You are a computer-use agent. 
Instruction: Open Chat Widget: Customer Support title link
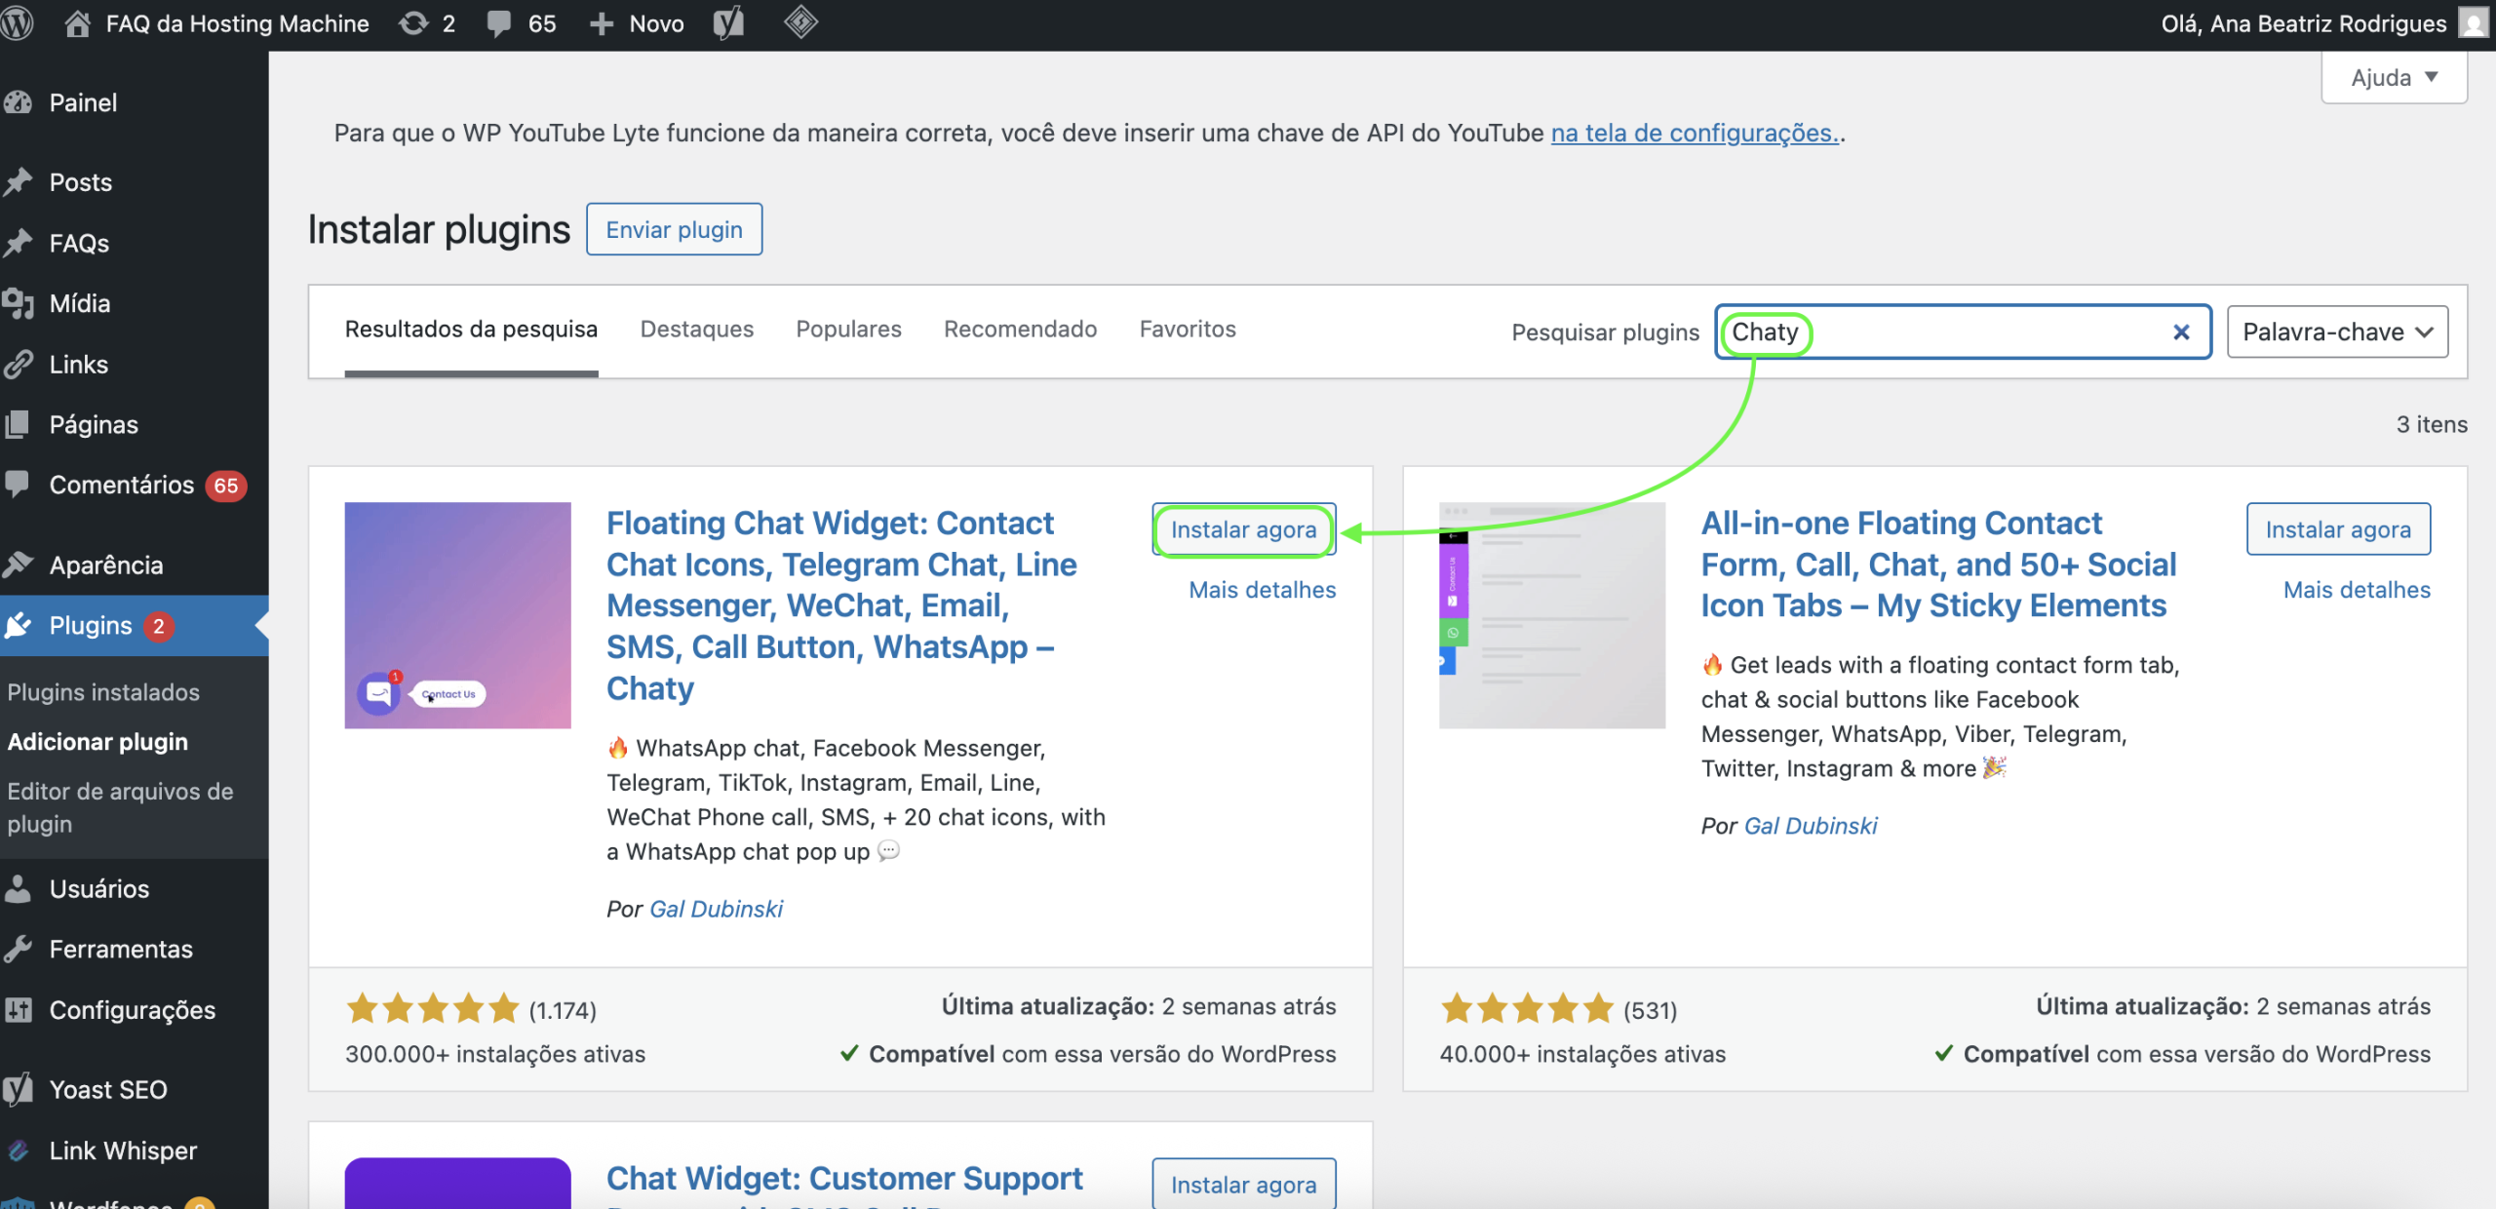pos(844,1178)
